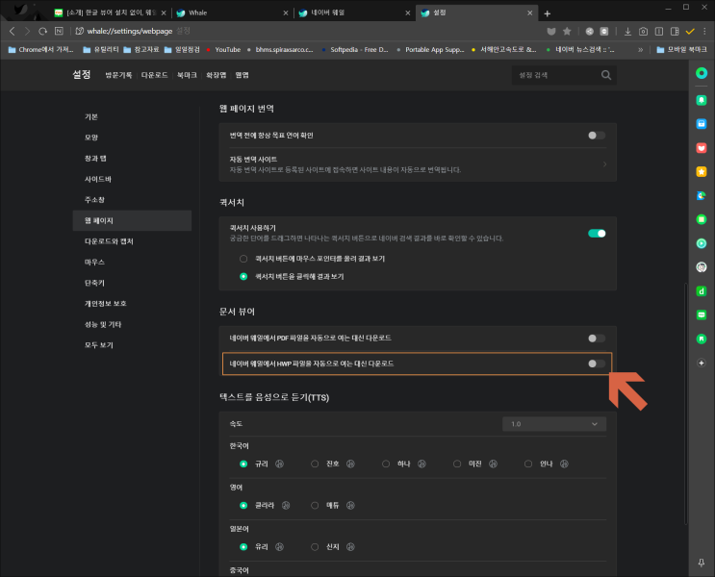The height and width of the screenshot is (577, 715).
Task: Open a new tab with the plus button
Action: [x=548, y=13]
